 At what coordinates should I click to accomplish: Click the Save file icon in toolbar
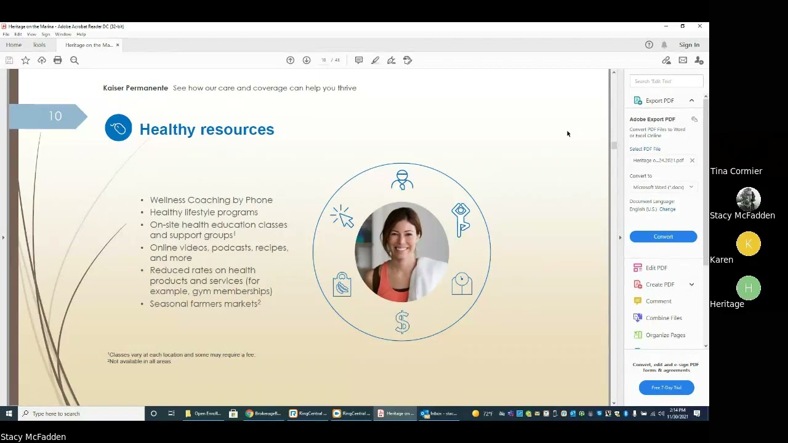[x=9, y=60]
